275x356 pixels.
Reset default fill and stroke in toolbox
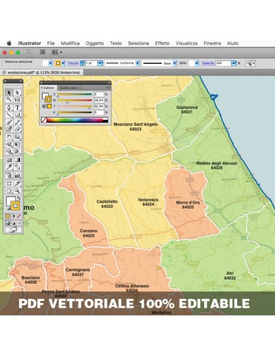pos(8,209)
